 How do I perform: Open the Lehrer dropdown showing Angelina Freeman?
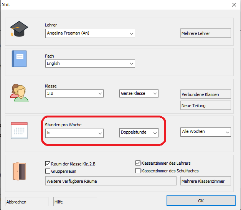(90, 33)
